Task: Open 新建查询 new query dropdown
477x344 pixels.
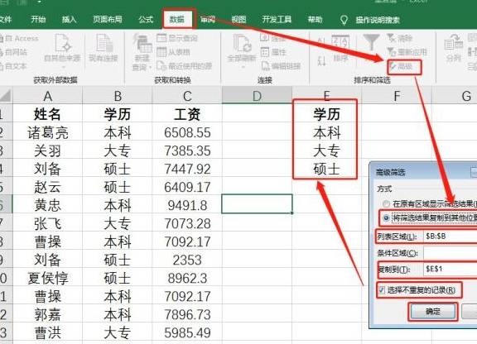Action: [x=142, y=52]
